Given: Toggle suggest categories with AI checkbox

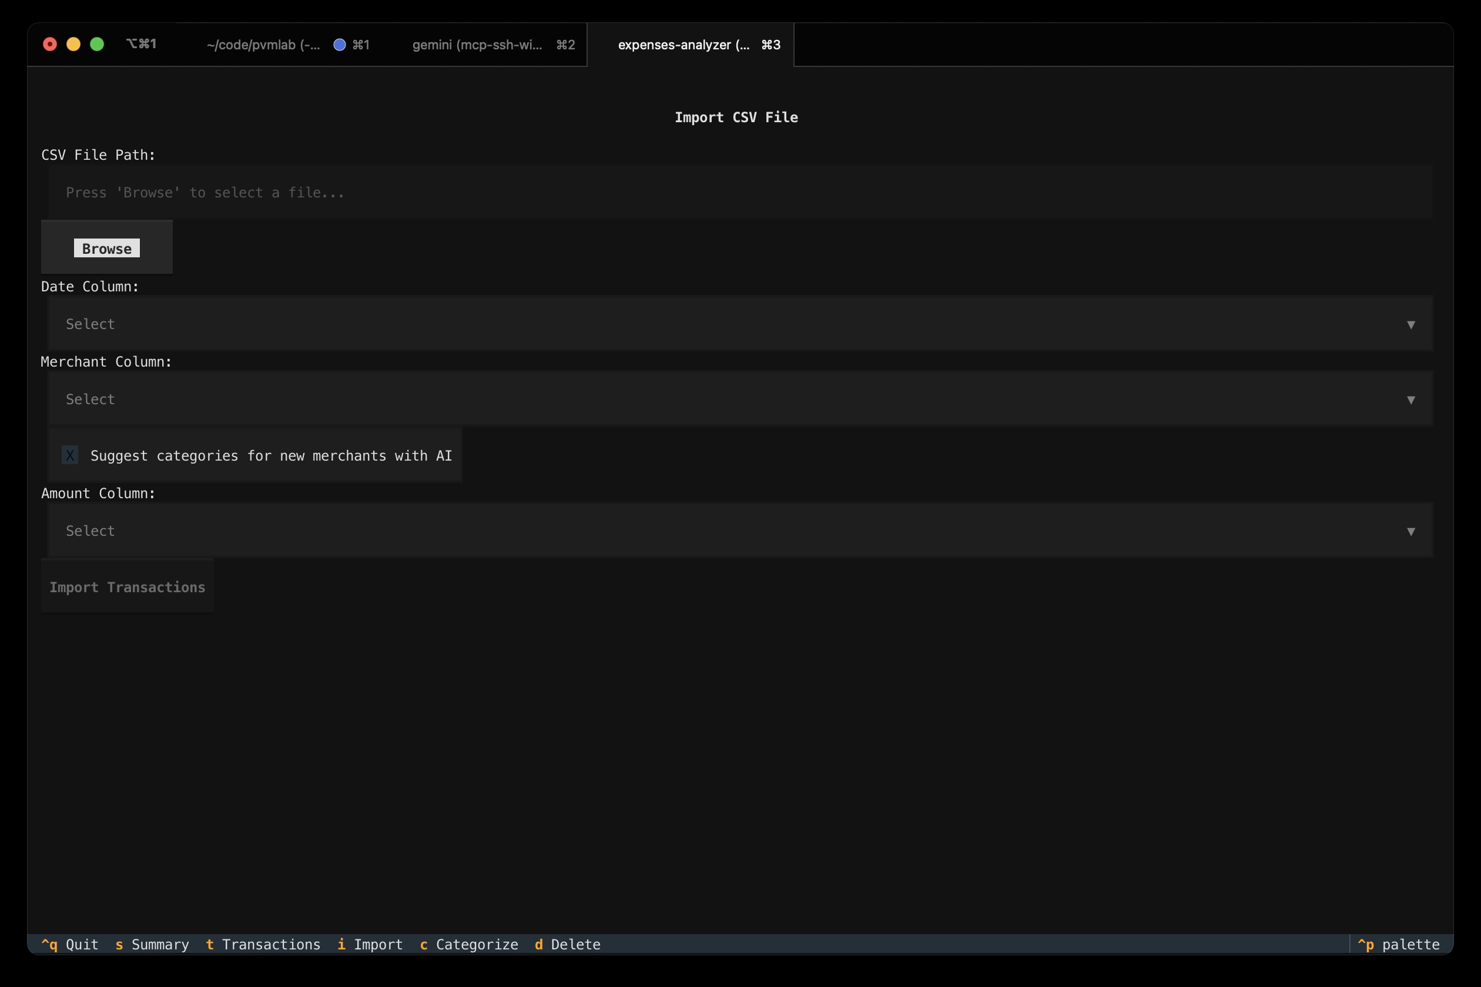Looking at the screenshot, I should [x=69, y=455].
